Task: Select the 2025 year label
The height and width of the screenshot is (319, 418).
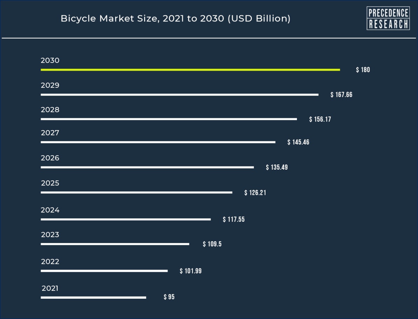Action: pyautogui.click(x=50, y=183)
